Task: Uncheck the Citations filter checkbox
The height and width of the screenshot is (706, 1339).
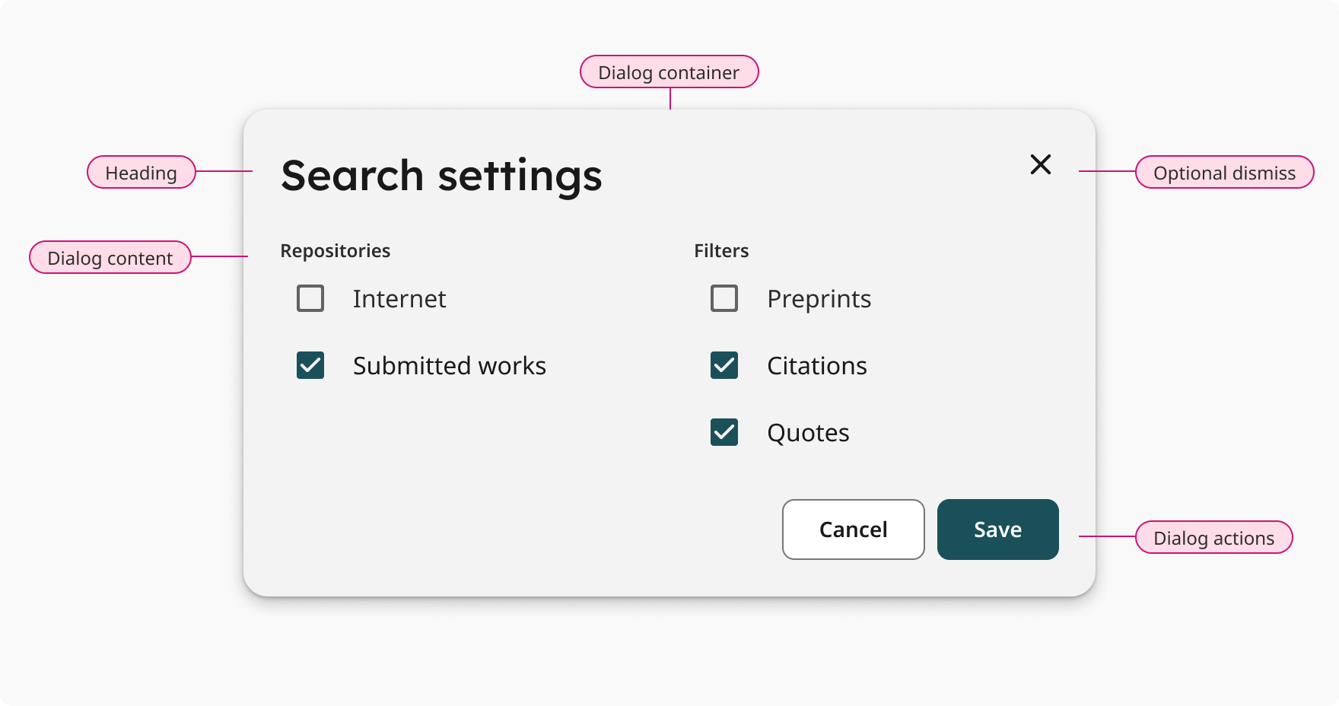Action: point(724,365)
